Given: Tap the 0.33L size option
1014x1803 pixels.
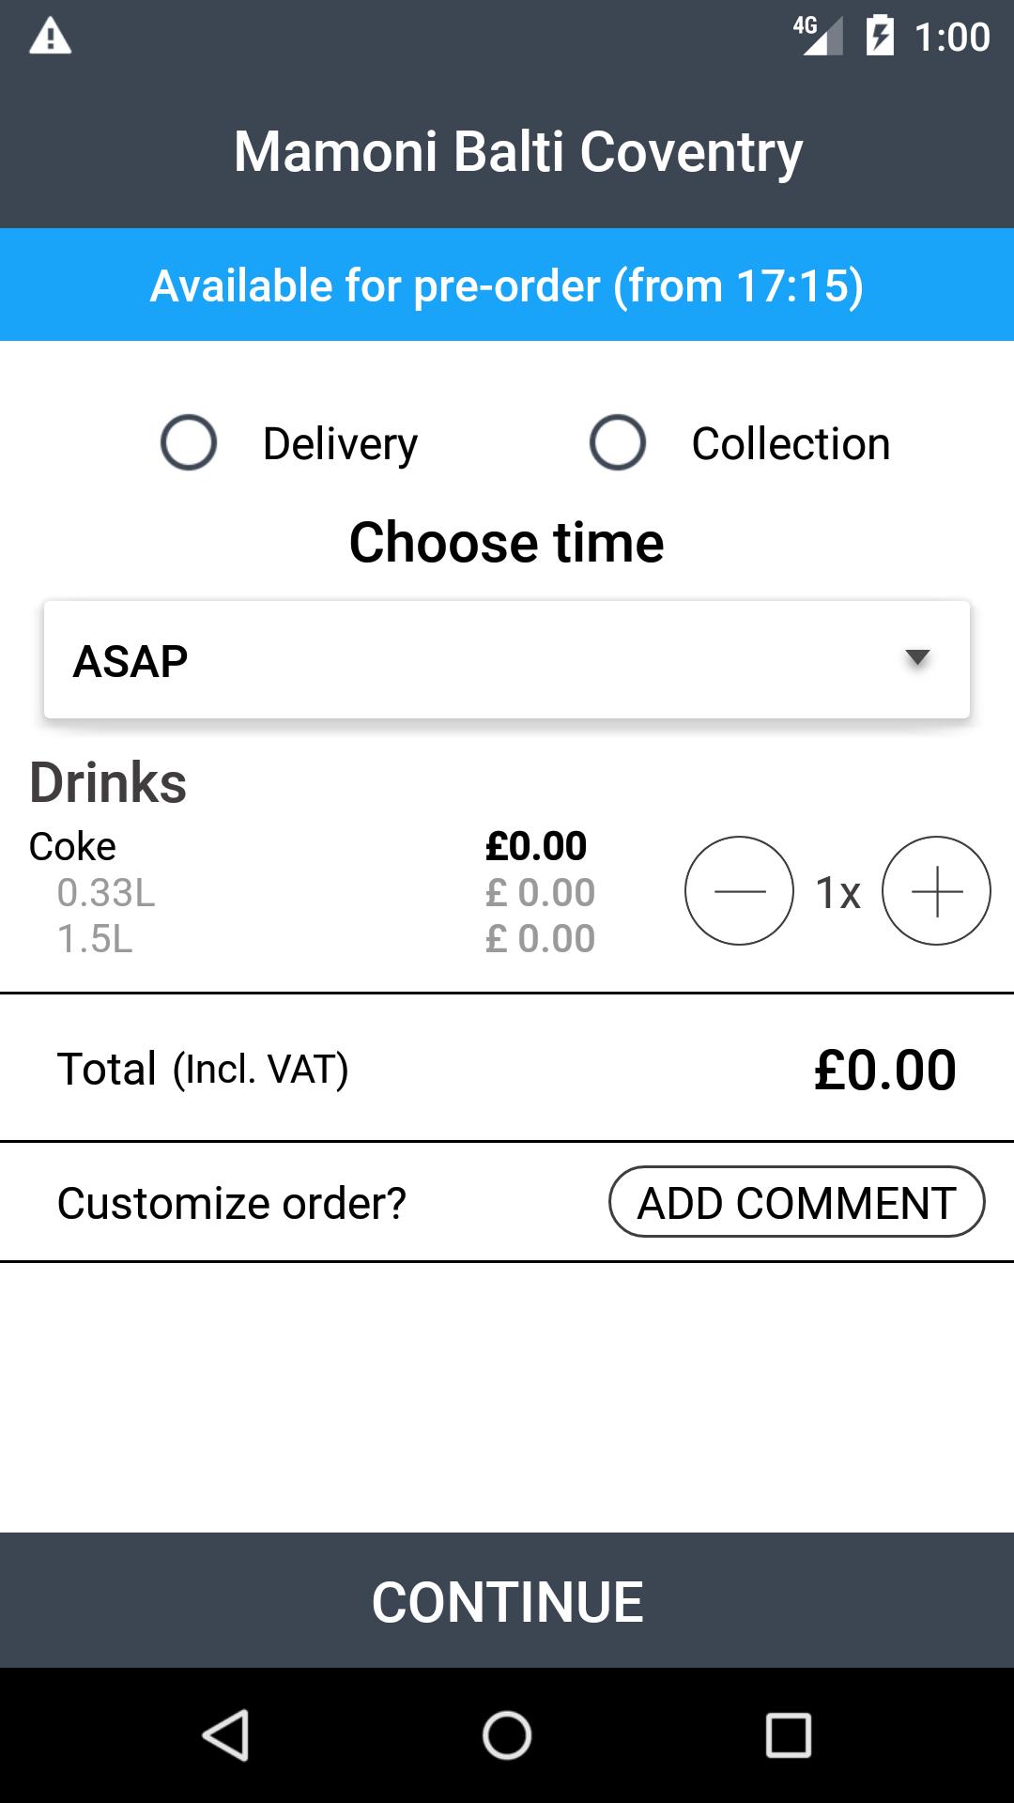Looking at the screenshot, I should click(105, 893).
